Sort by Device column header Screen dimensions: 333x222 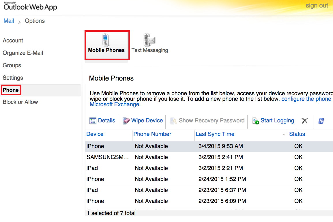95,134
